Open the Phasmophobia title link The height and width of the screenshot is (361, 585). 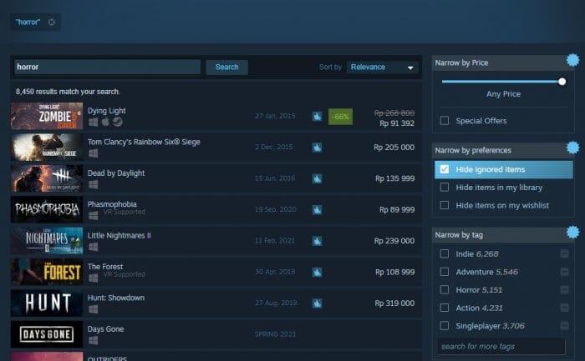click(x=112, y=204)
